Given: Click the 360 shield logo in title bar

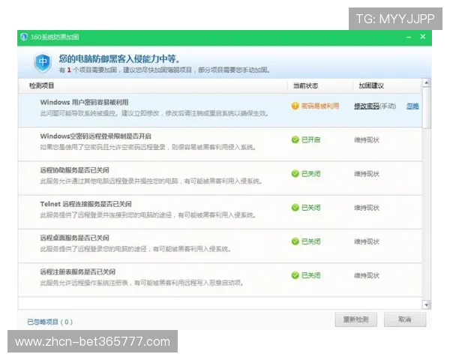Looking at the screenshot, I should [24, 37].
